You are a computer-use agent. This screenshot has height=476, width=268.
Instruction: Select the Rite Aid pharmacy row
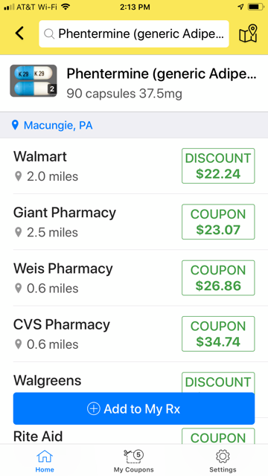[134, 434]
